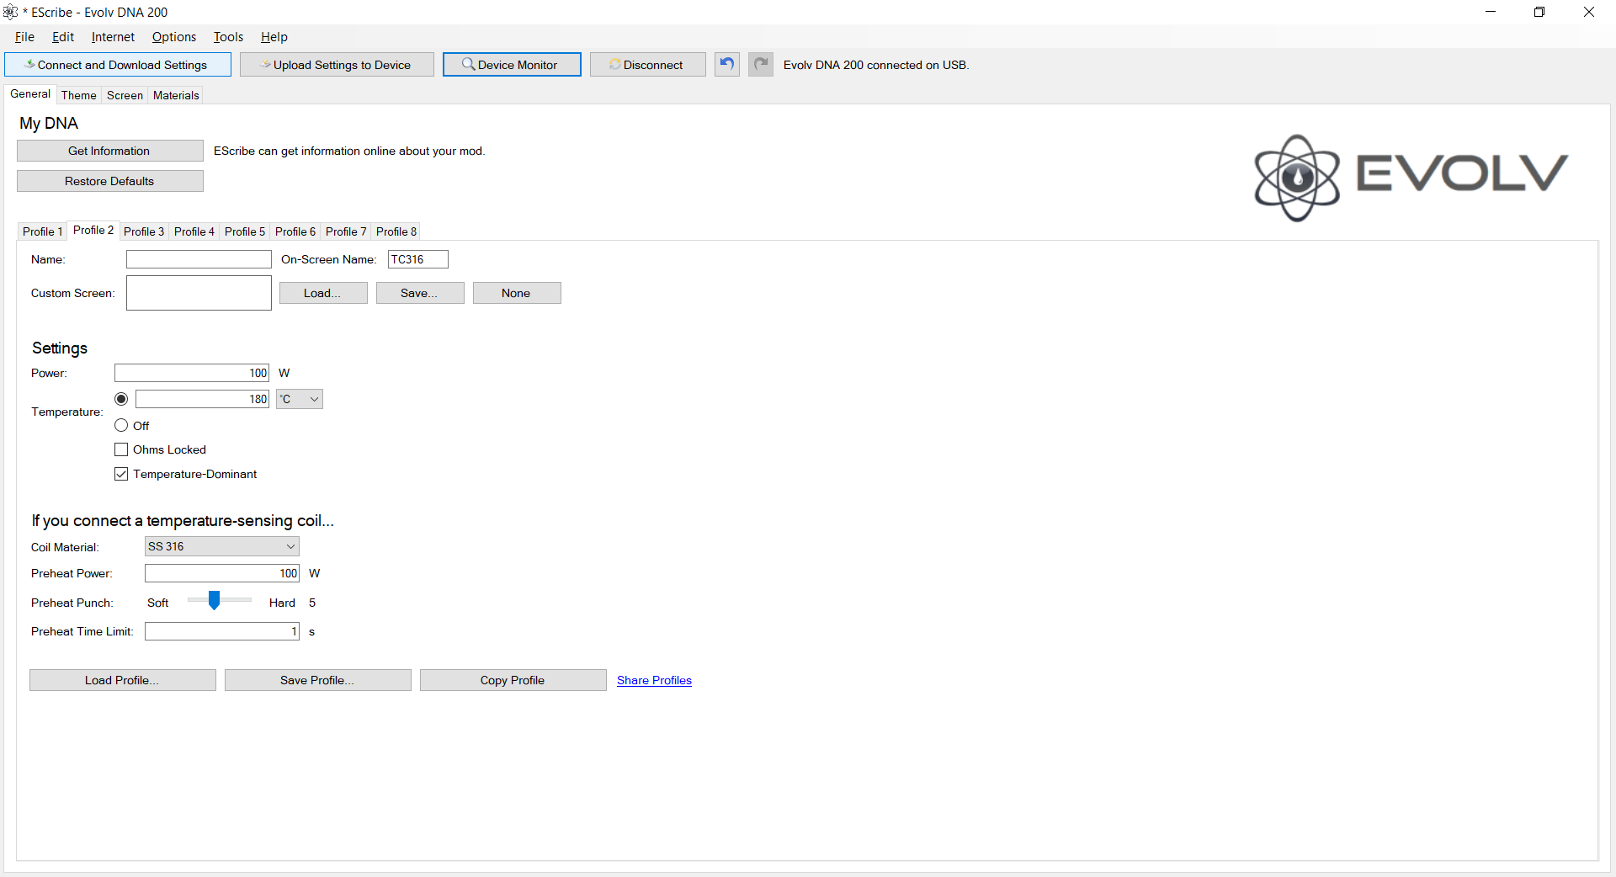Open the Tools menu

tap(228, 37)
